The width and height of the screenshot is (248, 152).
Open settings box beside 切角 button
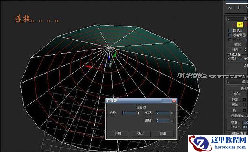point(244,105)
